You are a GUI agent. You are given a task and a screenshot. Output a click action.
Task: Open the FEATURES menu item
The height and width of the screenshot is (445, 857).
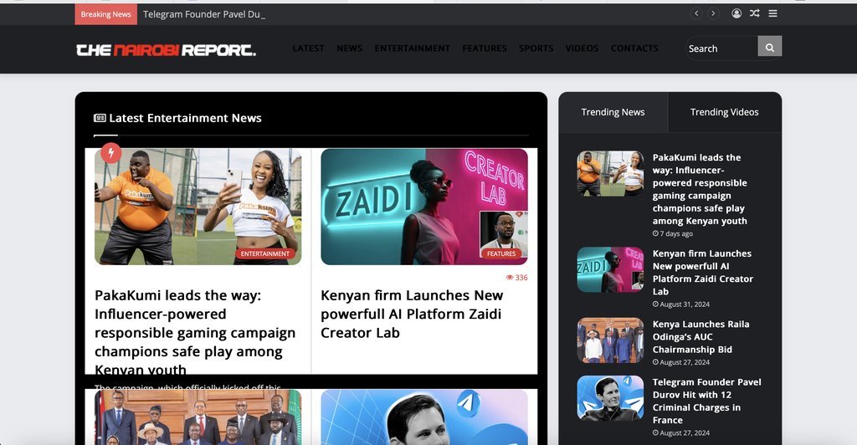click(485, 48)
